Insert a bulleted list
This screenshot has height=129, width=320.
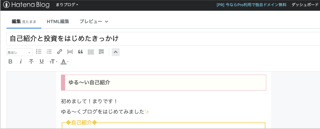click(38, 52)
